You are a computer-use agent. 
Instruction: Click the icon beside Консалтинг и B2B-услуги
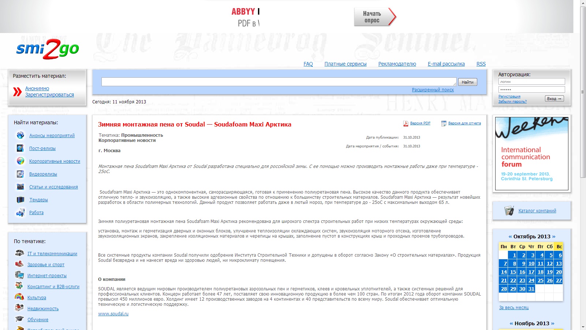(x=19, y=286)
